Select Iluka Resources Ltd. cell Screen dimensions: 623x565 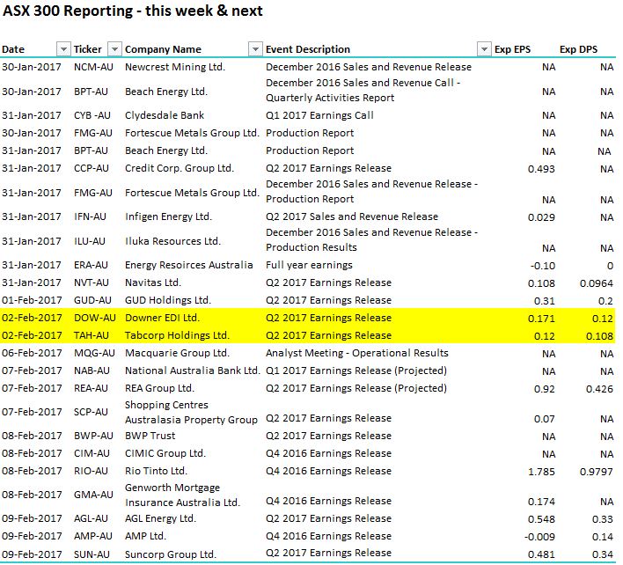(172, 241)
